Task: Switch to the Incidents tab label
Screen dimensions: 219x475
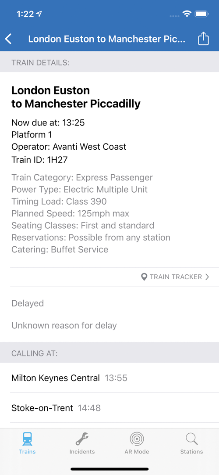Action: 82,452
